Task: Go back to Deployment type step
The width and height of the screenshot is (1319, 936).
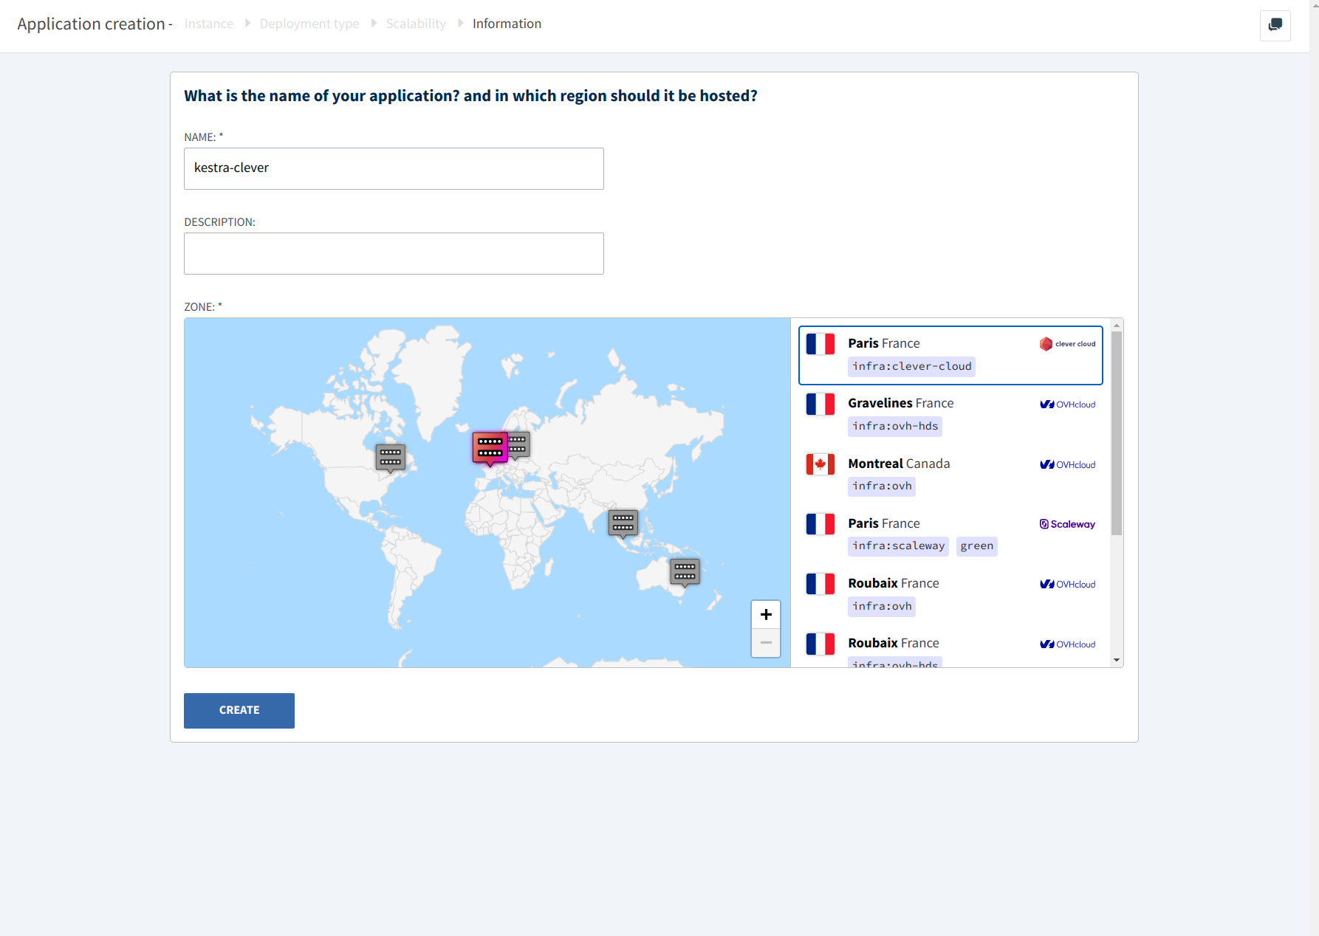Action: click(309, 24)
